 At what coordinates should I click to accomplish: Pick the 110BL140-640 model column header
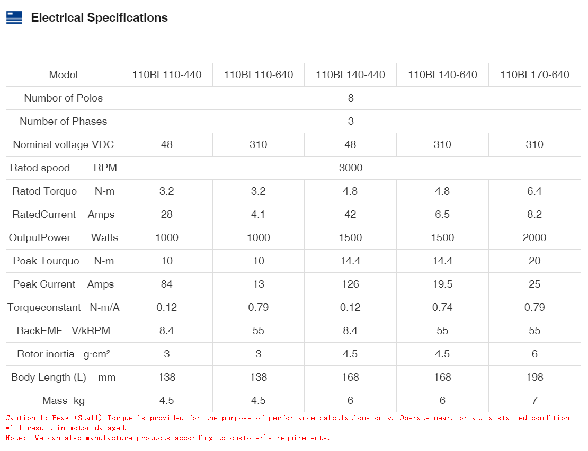point(442,75)
